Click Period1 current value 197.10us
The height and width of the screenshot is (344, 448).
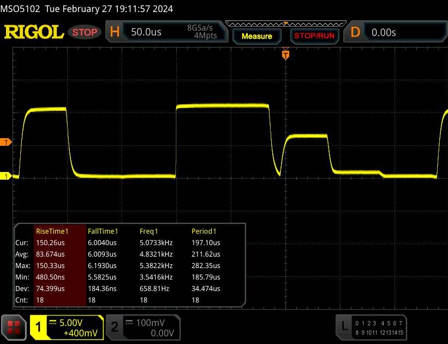point(206,242)
